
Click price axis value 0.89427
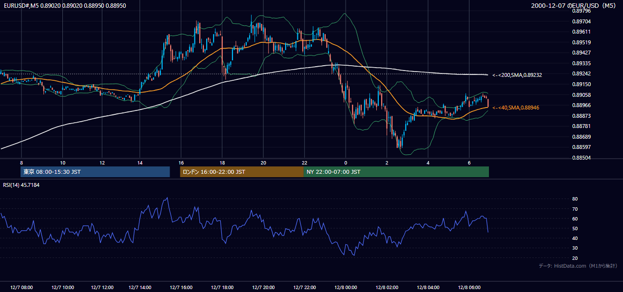pos(581,53)
